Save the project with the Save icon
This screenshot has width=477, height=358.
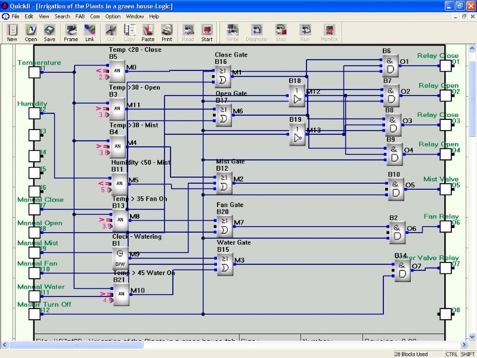click(49, 32)
